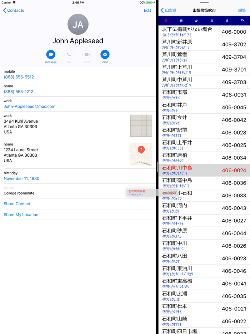The width and height of the screenshot is (250, 334).
Task: Tap the John Appleseed name heading
Action: point(78,41)
